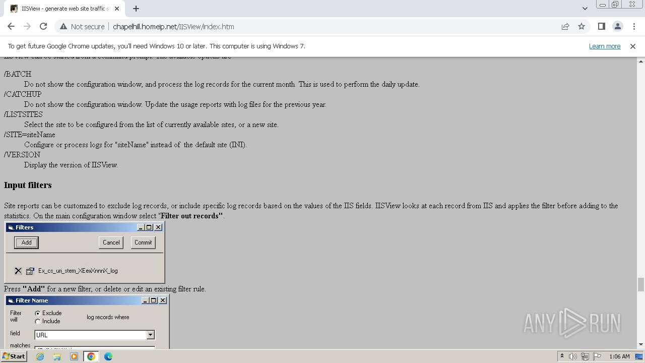Go forward to next page
This screenshot has height=363, width=645.
coord(27,26)
